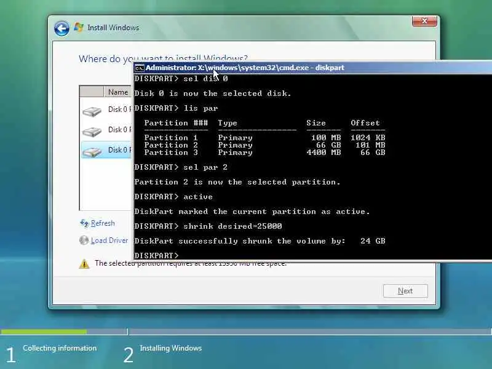This screenshot has height=369, width=492.
Task: Click the Load Driver disc icon
Action: point(84,240)
